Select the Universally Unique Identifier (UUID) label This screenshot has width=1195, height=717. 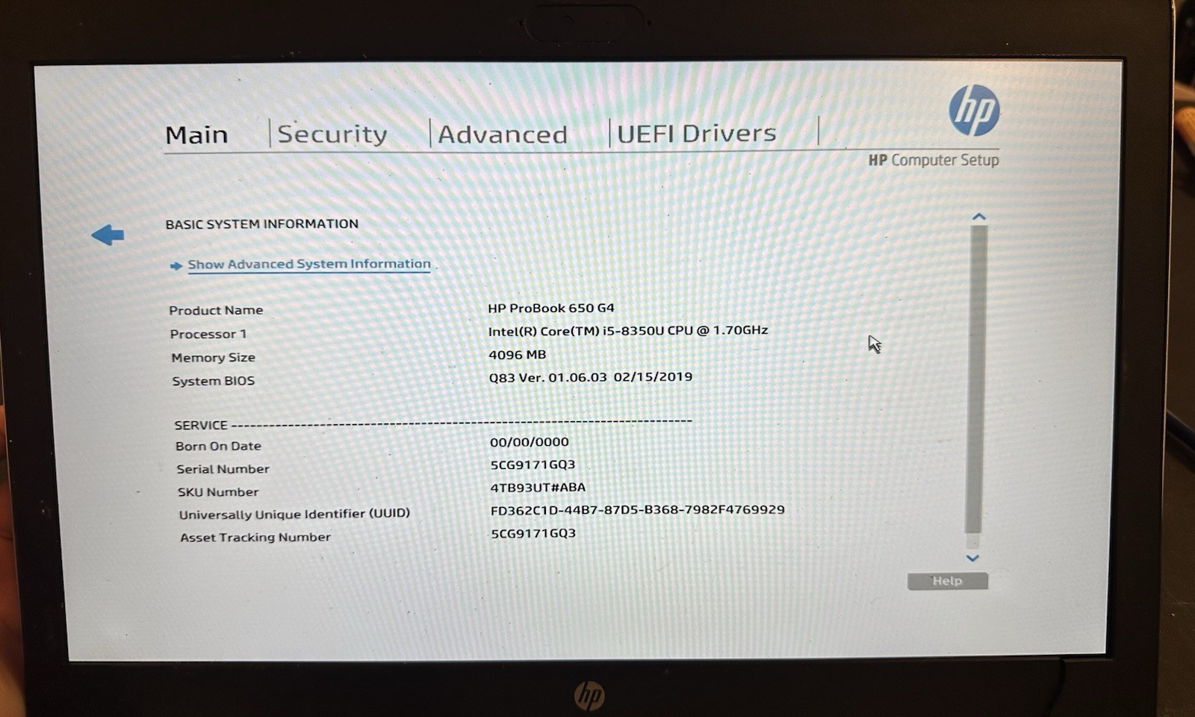point(295,514)
